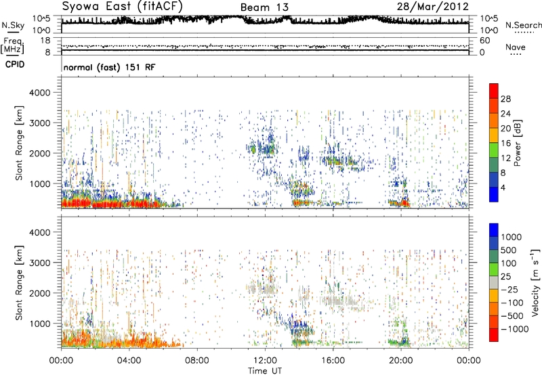Click 'normal (fast) 151 RF' mode text
The height and width of the screenshot is (375, 542).
pyautogui.click(x=110, y=67)
